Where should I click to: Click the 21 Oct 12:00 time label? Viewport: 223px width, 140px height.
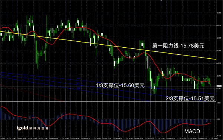click(107, 138)
